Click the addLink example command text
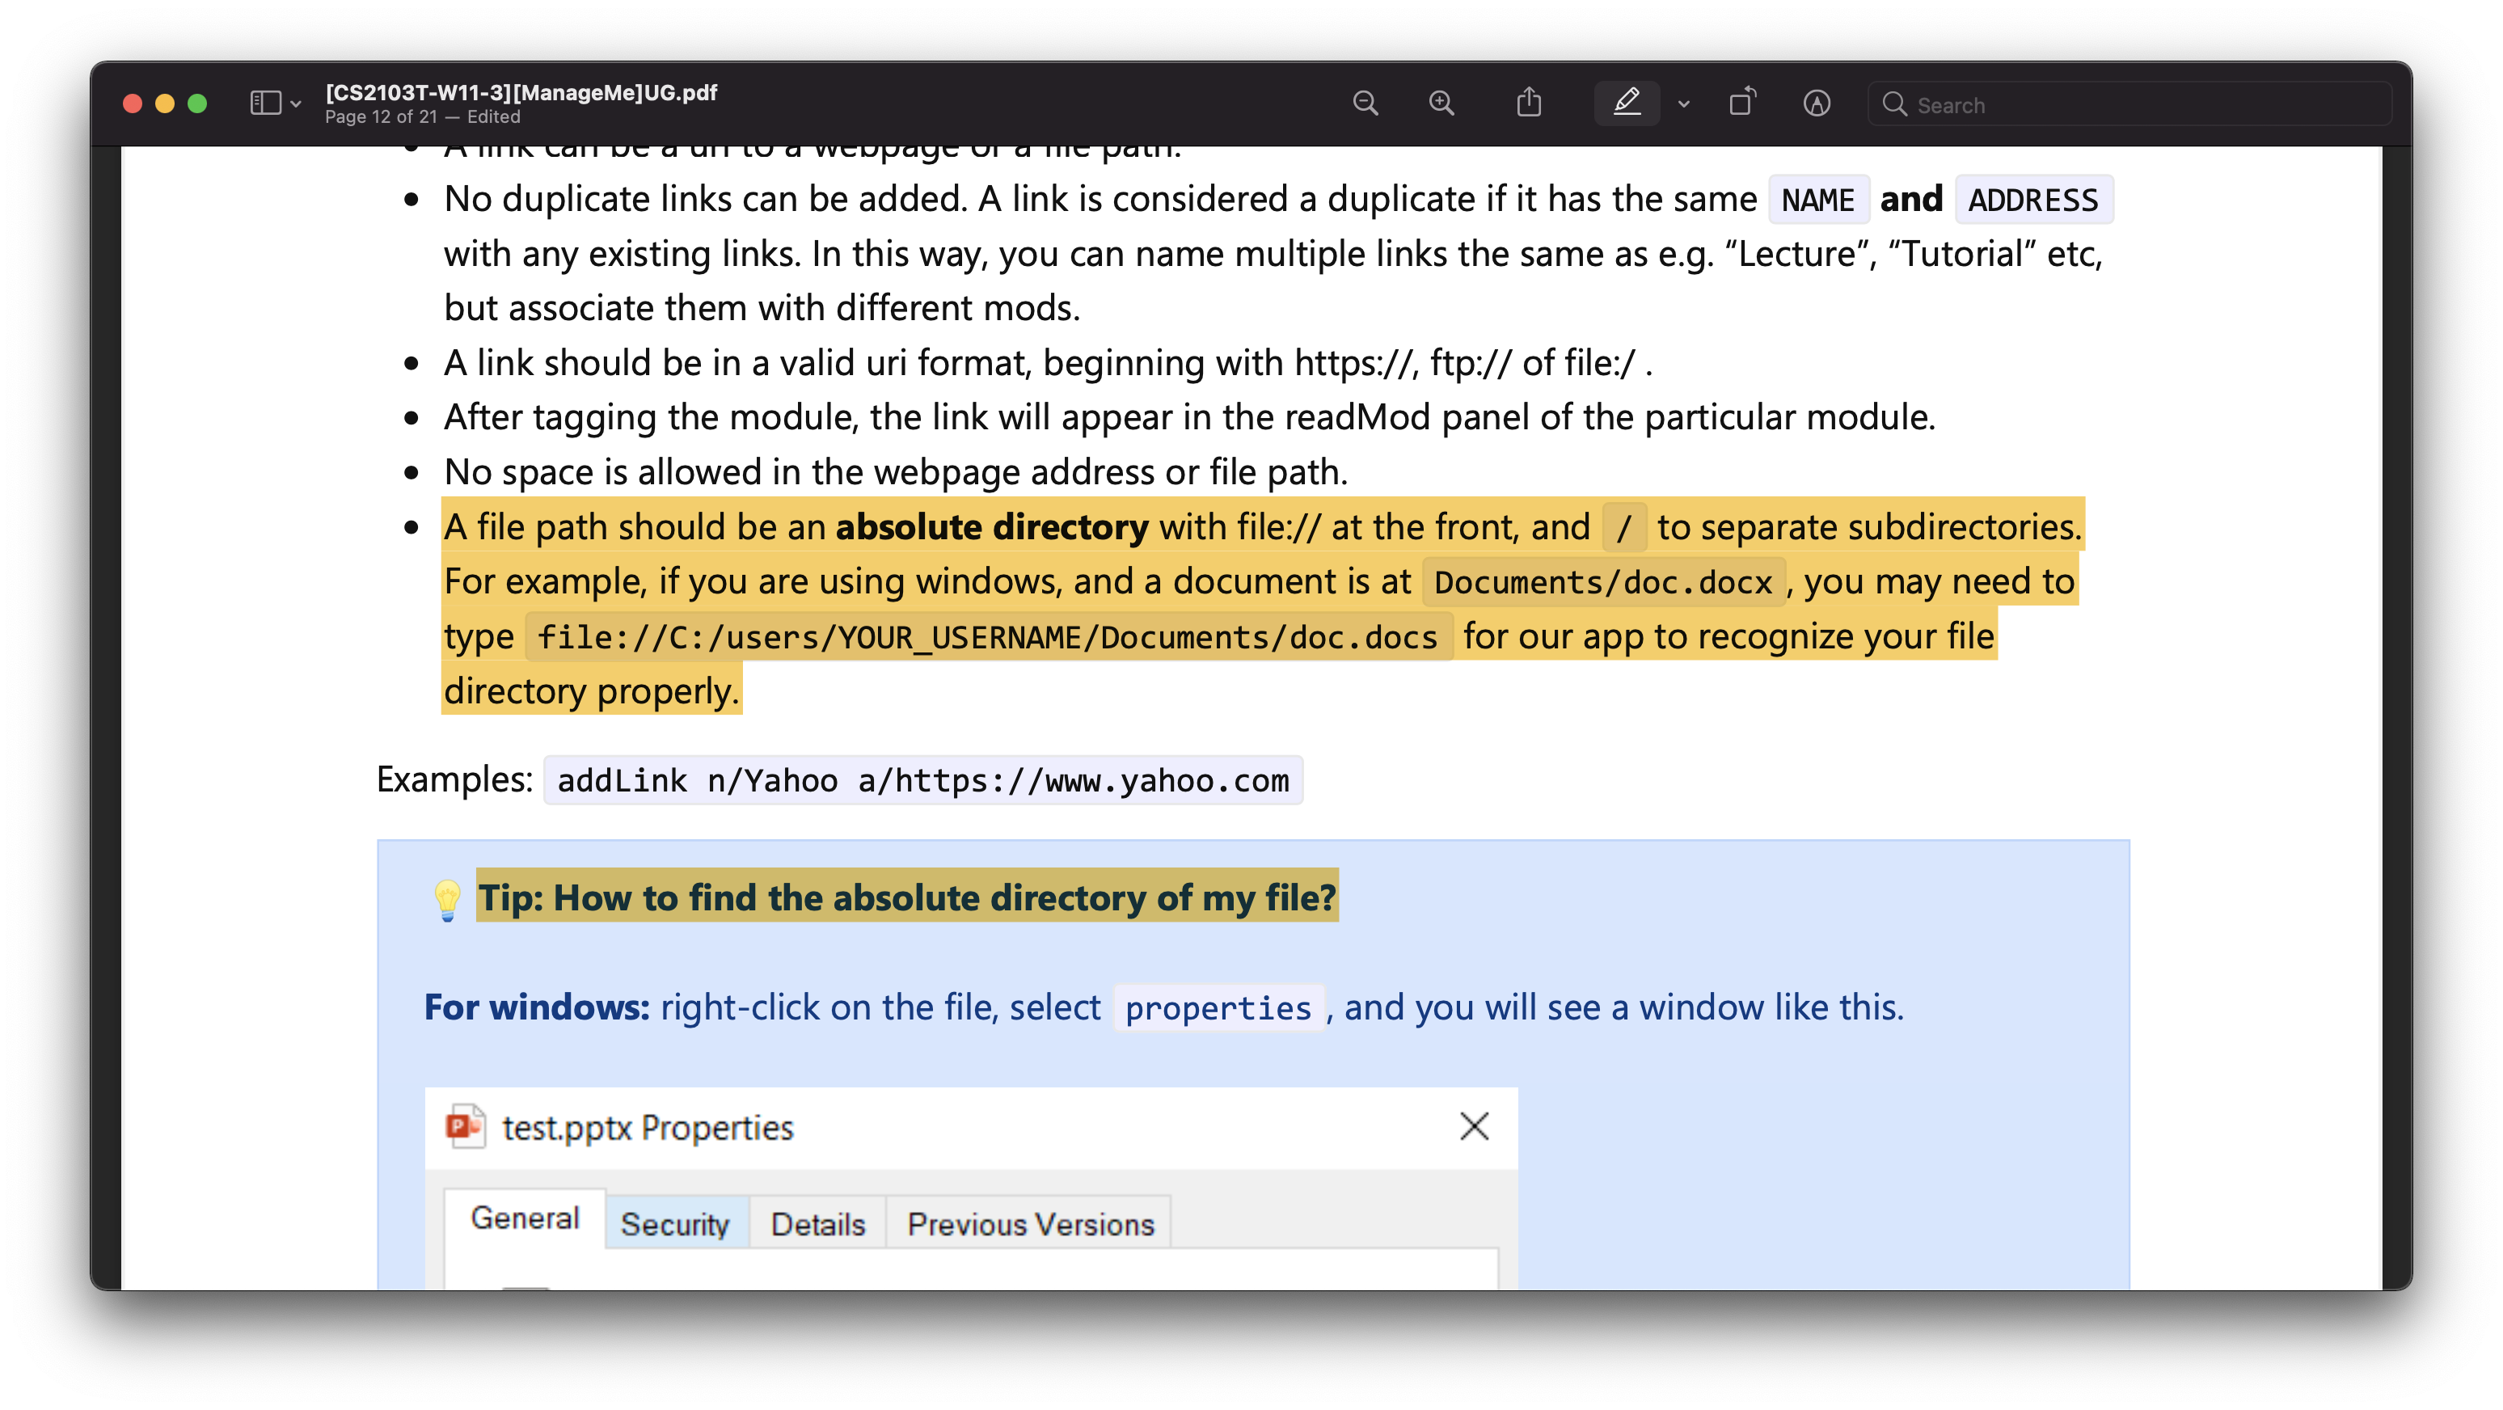 (x=923, y=777)
